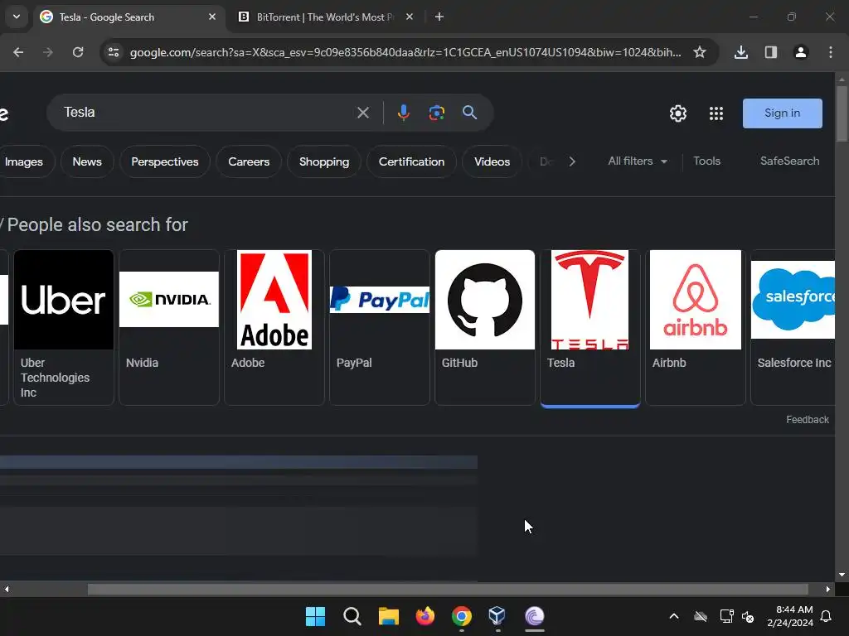Open File Explorer from taskbar
849x636 pixels.
click(388, 616)
